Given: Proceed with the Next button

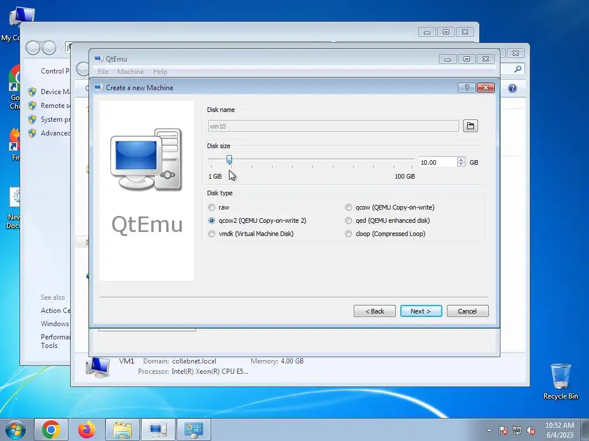Looking at the screenshot, I should [x=420, y=311].
